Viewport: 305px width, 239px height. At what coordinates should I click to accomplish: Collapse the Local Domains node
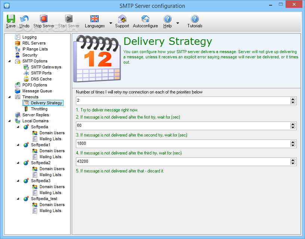[x=10, y=121]
